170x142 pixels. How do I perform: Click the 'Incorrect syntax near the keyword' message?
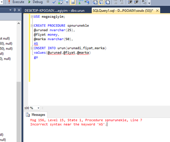tap(68, 124)
